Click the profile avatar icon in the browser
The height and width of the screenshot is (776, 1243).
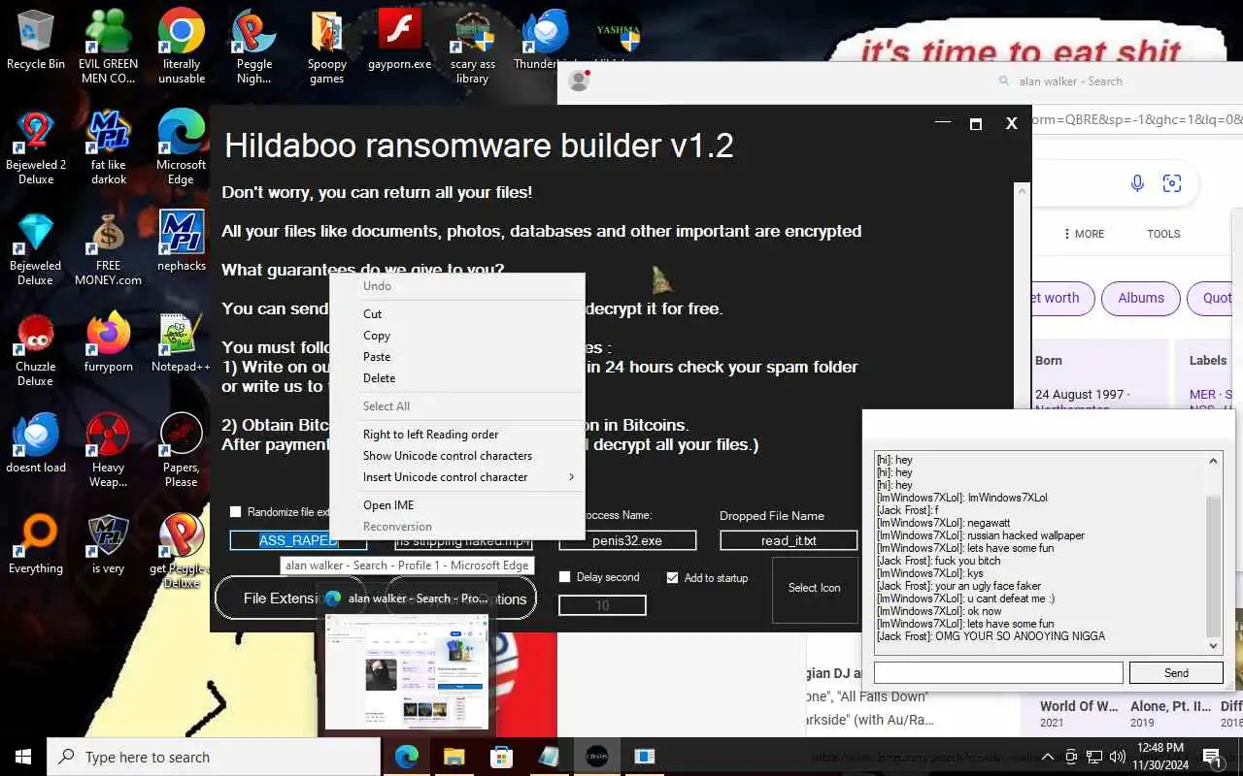(x=580, y=81)
